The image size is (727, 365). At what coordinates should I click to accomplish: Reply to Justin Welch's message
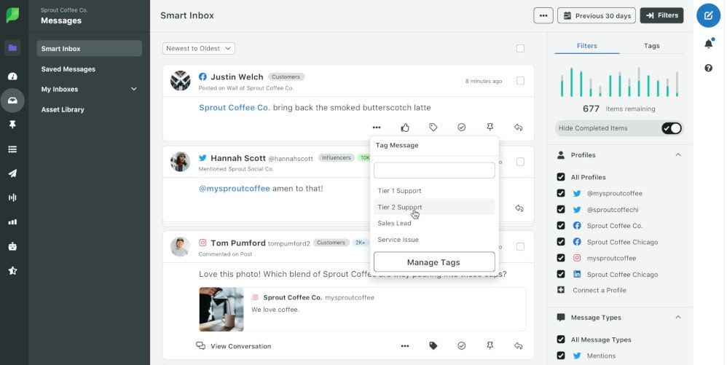point(519,127)
